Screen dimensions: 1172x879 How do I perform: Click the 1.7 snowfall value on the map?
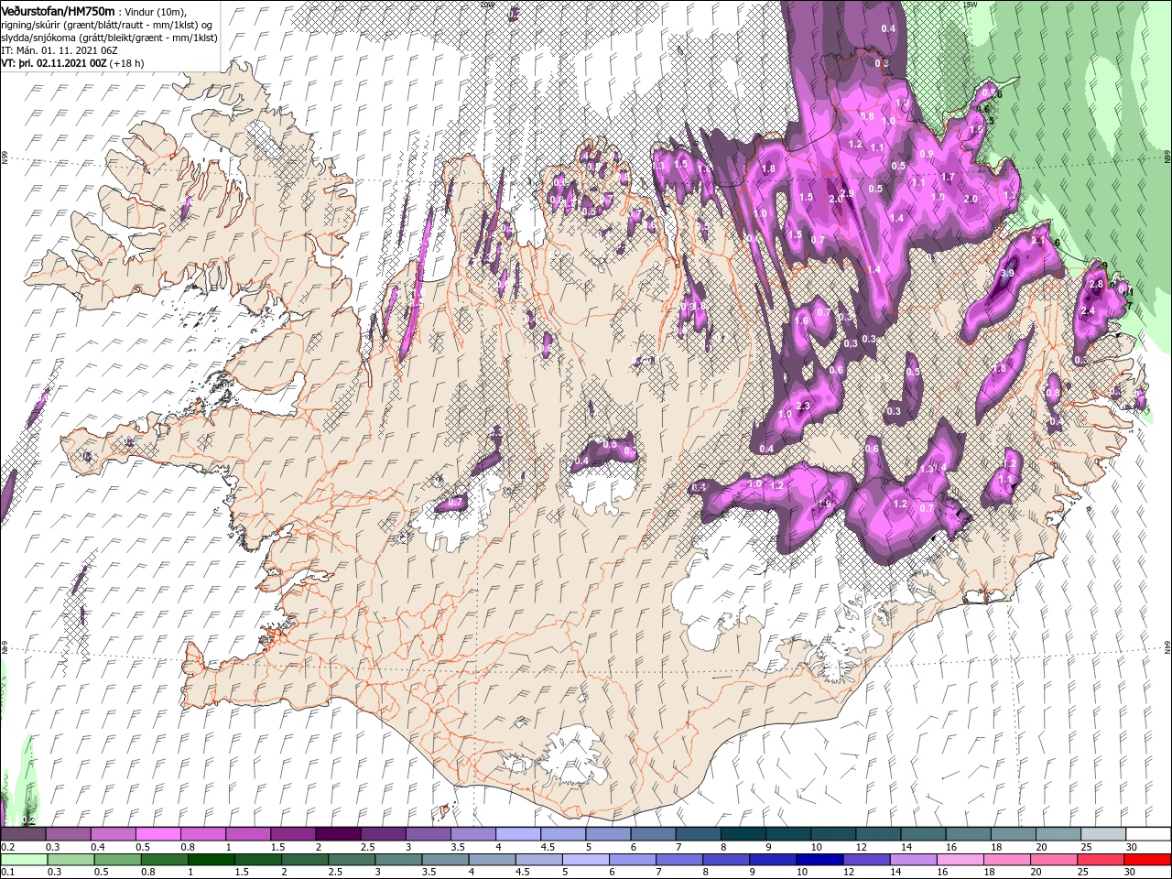949,177
